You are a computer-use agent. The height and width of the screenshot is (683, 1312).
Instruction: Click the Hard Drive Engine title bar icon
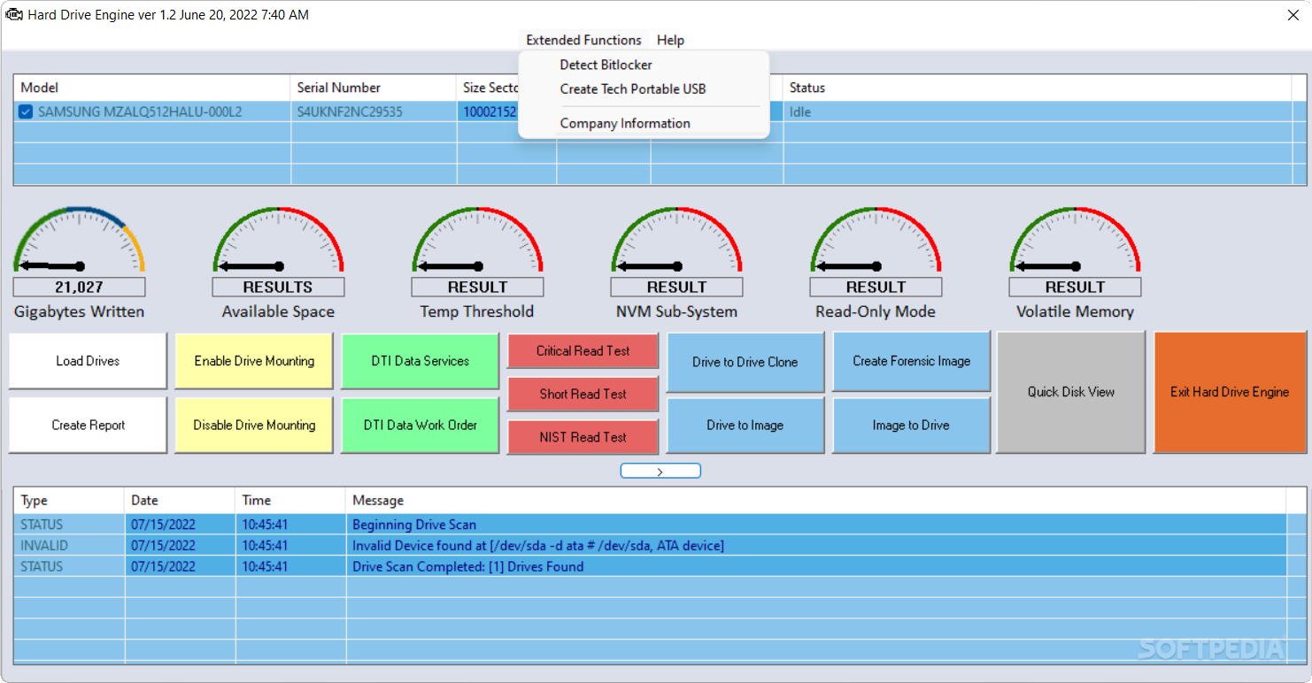(14, 15)
